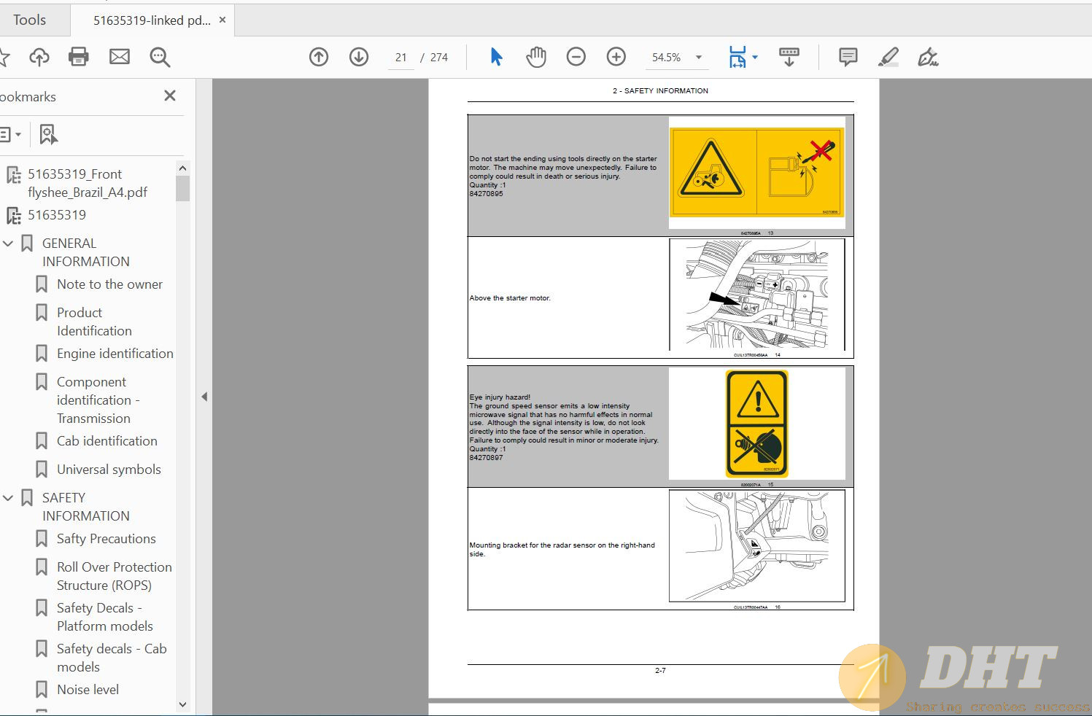Collapse the GENERAL INFORMATION bookmark group

click(x=9, y=244)
